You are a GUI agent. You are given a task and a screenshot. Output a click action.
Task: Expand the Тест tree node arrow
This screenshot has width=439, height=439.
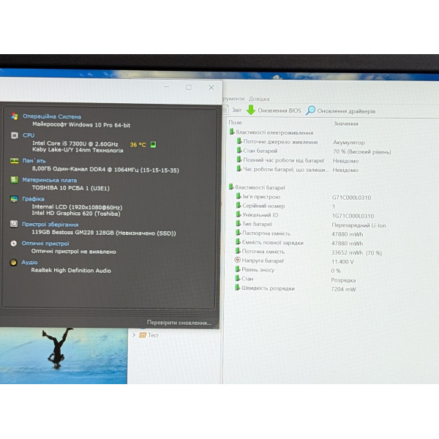coord(134,334)
